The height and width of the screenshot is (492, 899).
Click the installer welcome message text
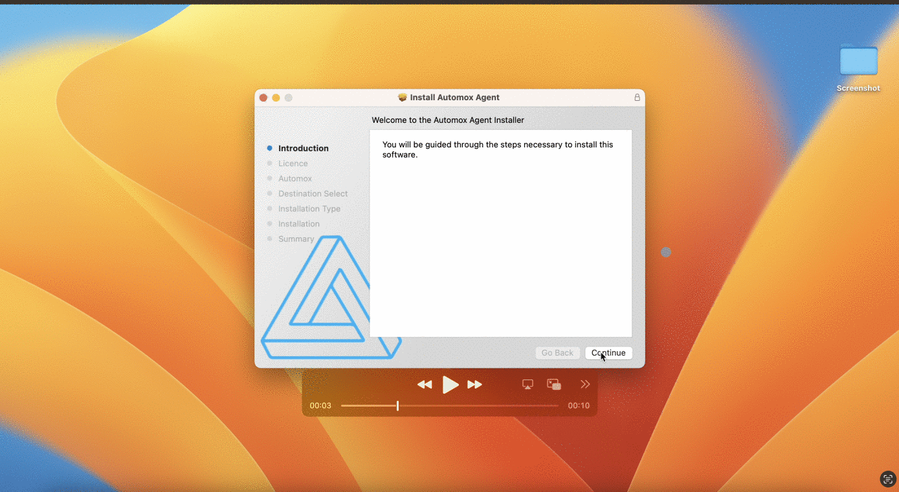click(498, 149)
